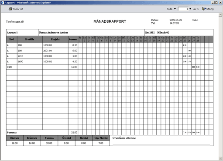Click the Skriv ut button text
Viewport: 223px width, 161px height.
tap(18, 9)
